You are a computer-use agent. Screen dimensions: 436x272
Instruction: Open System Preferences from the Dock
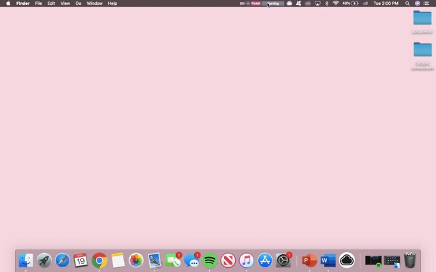pyautogui.click(x=283, y=260)
